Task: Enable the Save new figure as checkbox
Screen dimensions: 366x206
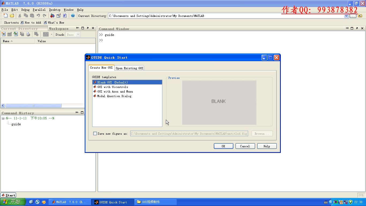Action: (95, 134)
